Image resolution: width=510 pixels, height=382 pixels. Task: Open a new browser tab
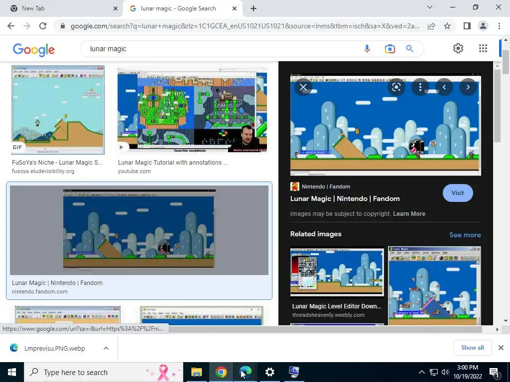pyautogui.click(x=254, y=8)
